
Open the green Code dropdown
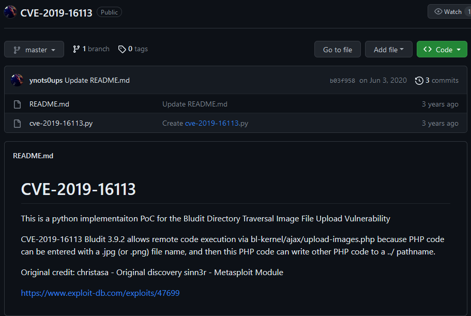442,49
